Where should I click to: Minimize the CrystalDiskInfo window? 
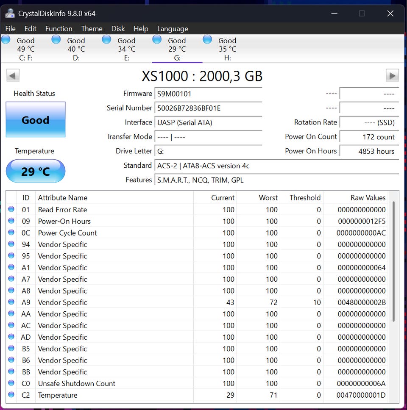334,13
